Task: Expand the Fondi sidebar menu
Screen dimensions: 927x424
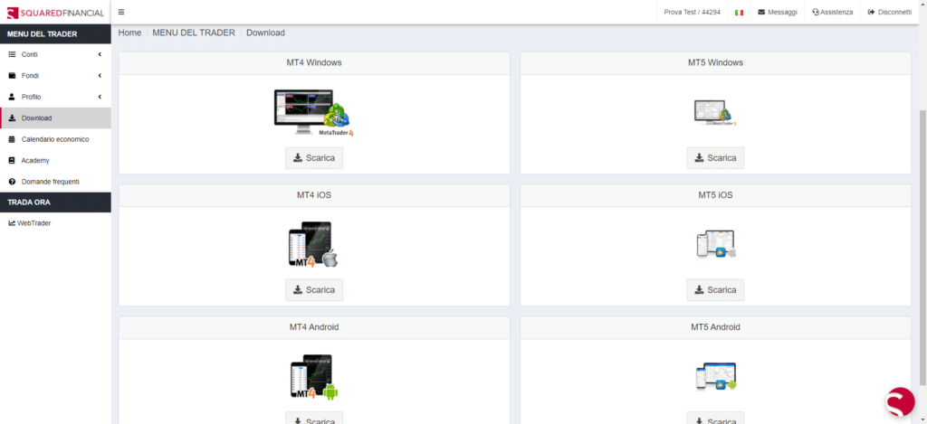Action: tap(55, 76)
